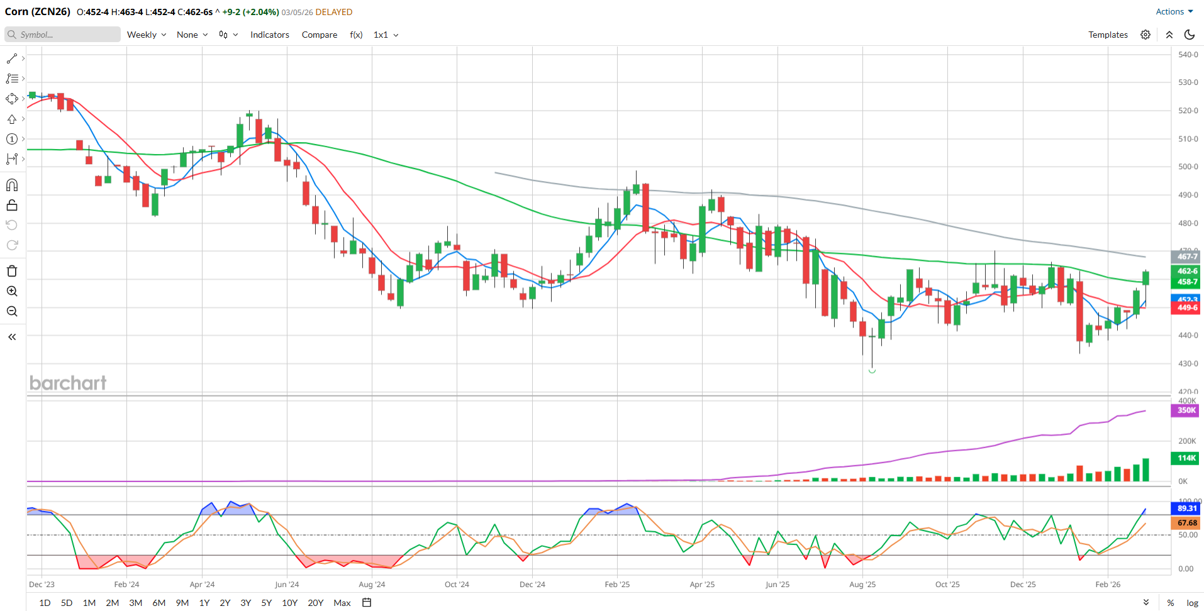Select the price range measure tool
Screen dimensions: 1204x611
11,159
